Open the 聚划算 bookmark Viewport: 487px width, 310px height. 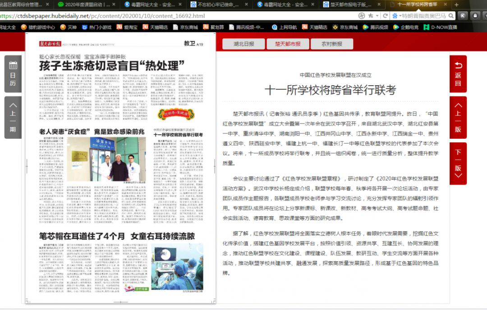[x=213, y=27]
